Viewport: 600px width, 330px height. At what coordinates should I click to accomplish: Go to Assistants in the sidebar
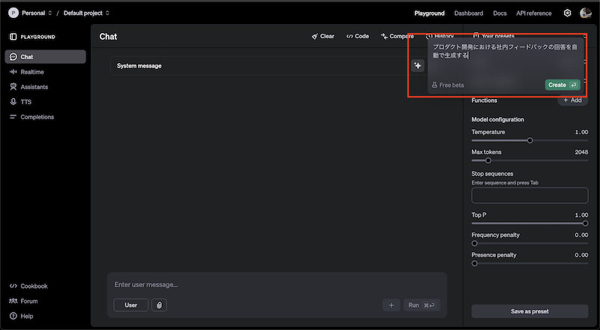pyautogui.click(x=34, y=87)
